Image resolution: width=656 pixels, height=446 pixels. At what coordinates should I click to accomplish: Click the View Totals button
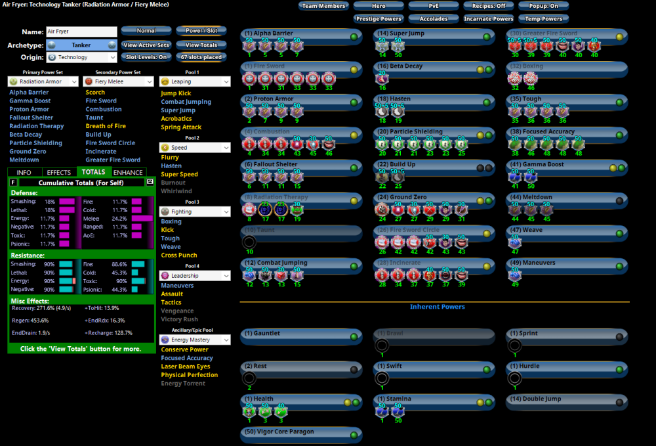(x=201, y=45)
